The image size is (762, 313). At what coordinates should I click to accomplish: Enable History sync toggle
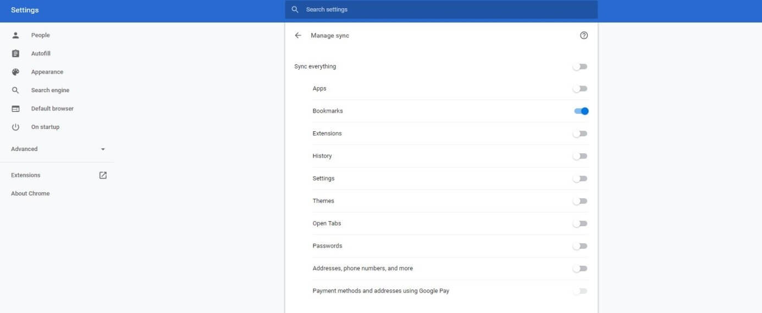pyautogui.click(x=580, y=156)
